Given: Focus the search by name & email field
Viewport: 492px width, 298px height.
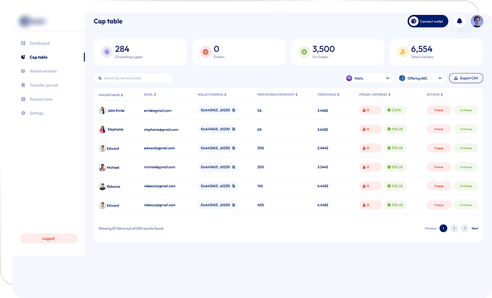Looking at the screenshot, I should [x=133, y=79].
